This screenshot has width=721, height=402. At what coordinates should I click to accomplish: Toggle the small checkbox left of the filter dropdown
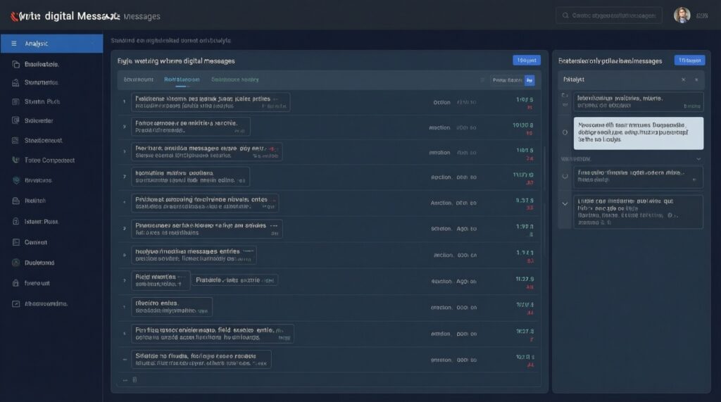point(482,80)
